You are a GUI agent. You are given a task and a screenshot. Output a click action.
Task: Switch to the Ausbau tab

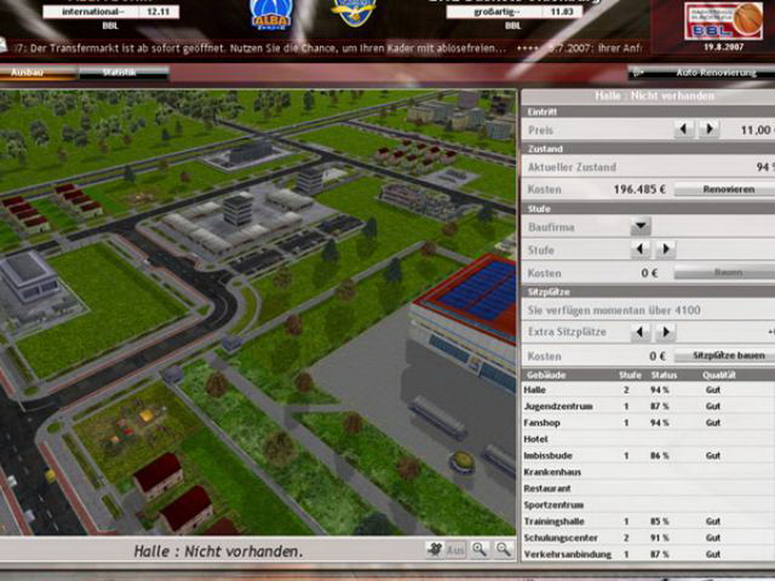point(38,73)
